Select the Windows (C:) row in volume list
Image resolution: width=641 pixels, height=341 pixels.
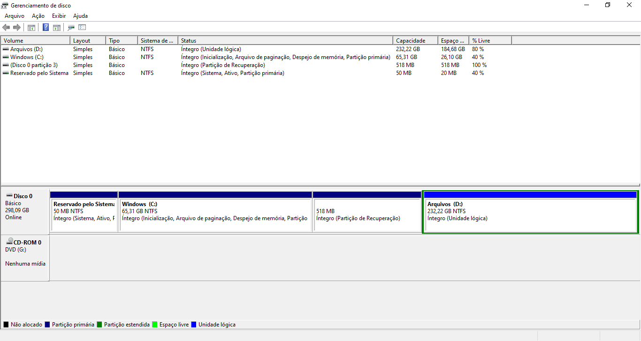pos(27,57)
